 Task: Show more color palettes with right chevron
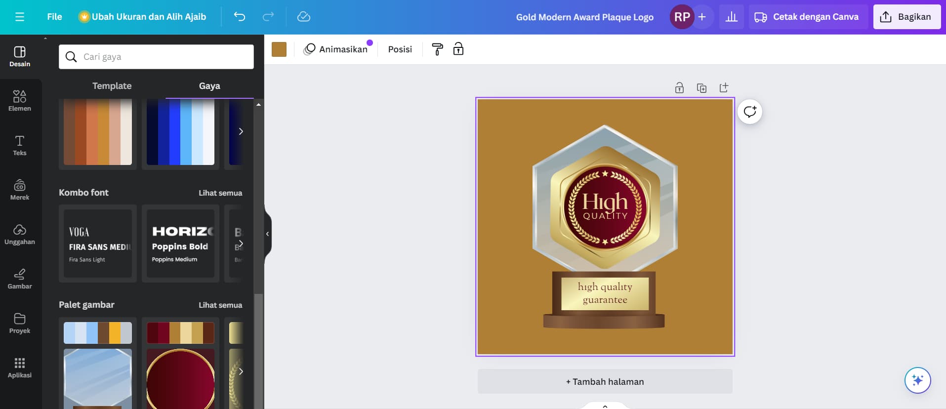click(241, 131)
